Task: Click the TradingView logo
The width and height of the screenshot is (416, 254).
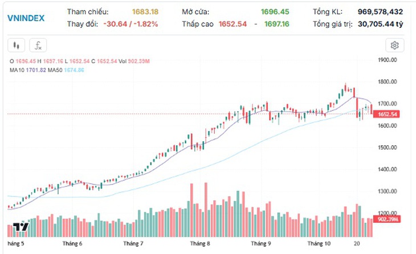Action: click(x=21, y=227)
